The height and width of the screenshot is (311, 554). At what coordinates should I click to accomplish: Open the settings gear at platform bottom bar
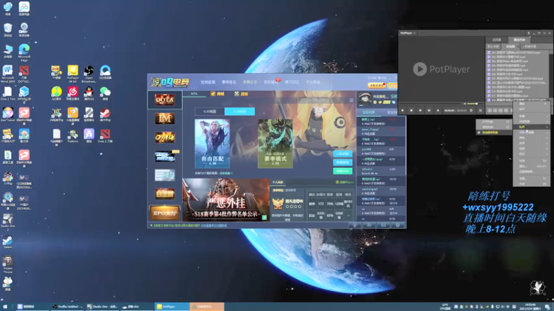click(x=397, y=225)
